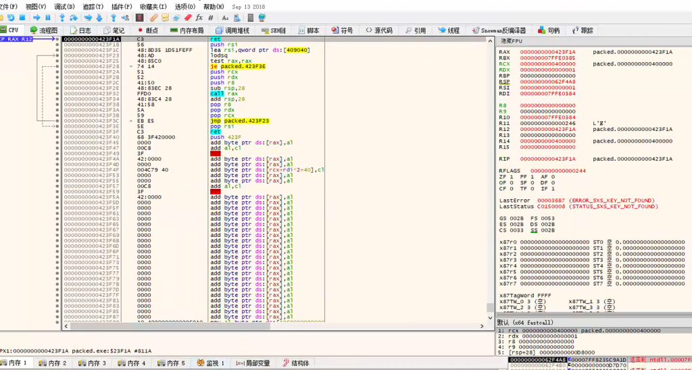Open the 插件(P) menu
This screenshot has height=370, width=692.
point(122,7)
